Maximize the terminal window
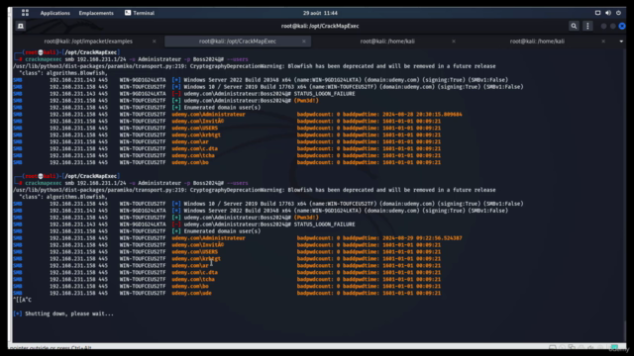This screenshot has width=634, height=356. [x=613, y=27]
